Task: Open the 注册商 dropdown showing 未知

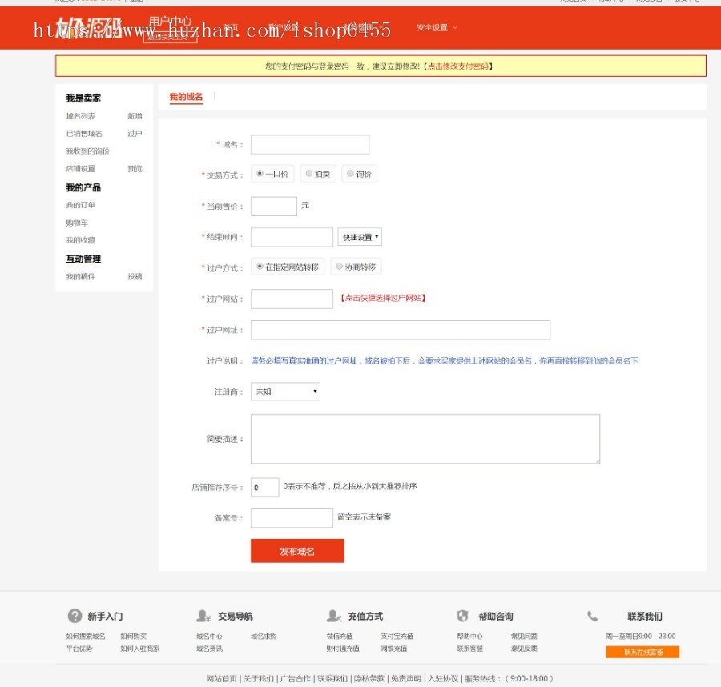Action: coord(284,392)
